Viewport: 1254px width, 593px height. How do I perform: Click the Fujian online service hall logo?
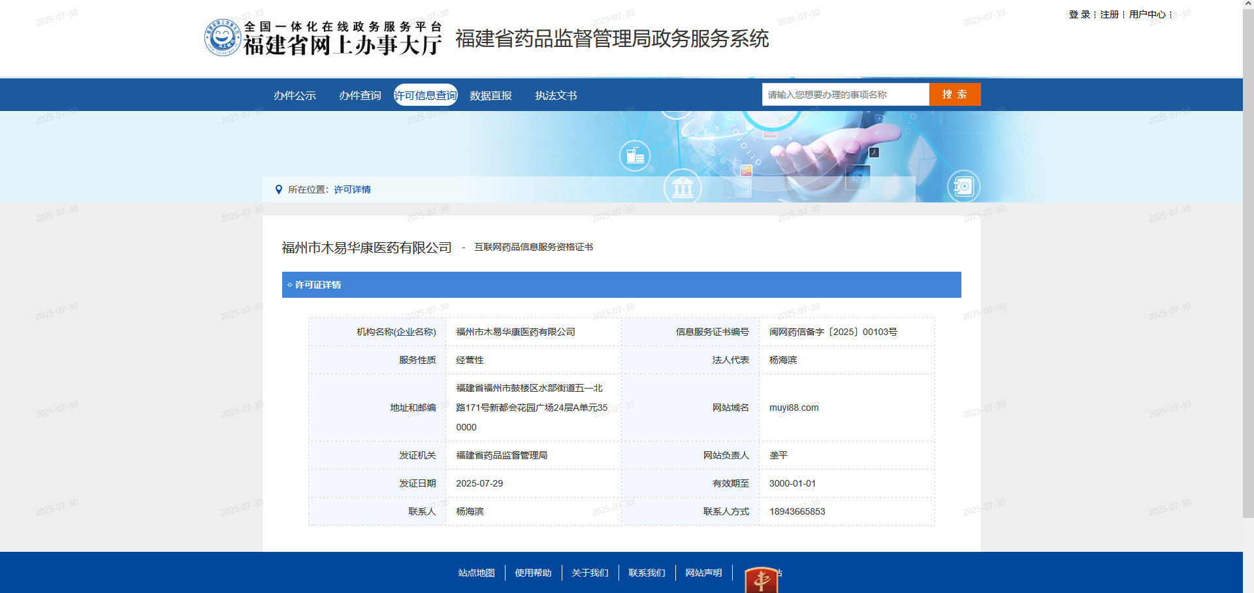[323, 38]
